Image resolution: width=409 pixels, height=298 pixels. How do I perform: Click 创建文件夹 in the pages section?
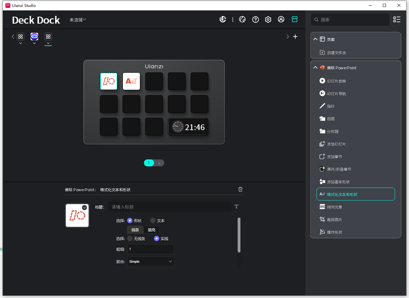[x=336, y=53]
